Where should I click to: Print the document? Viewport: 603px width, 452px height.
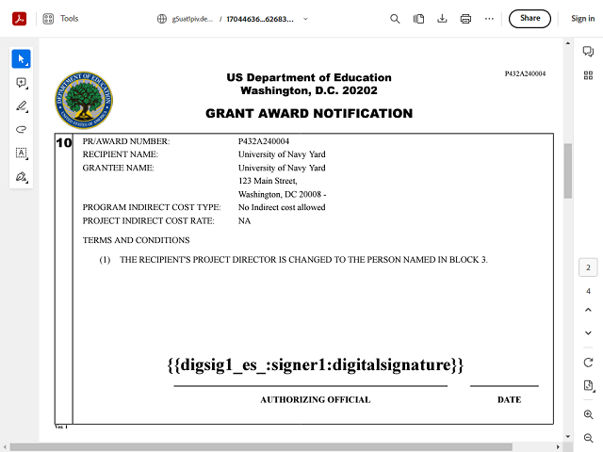tap(465, 19)
